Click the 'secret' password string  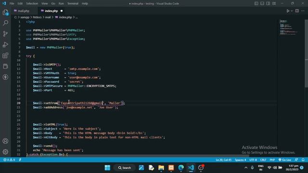tap(76, 82)
